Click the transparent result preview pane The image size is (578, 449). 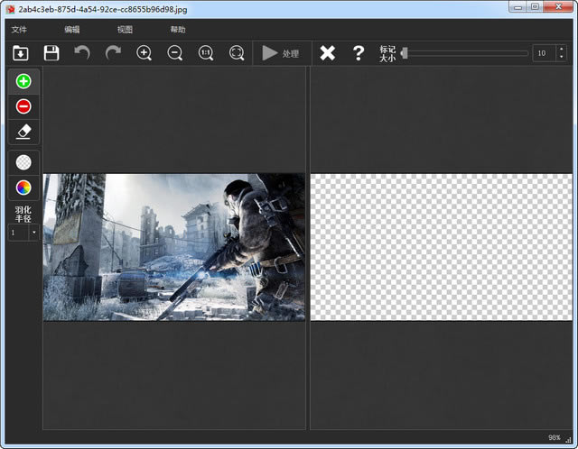point(442,247)
